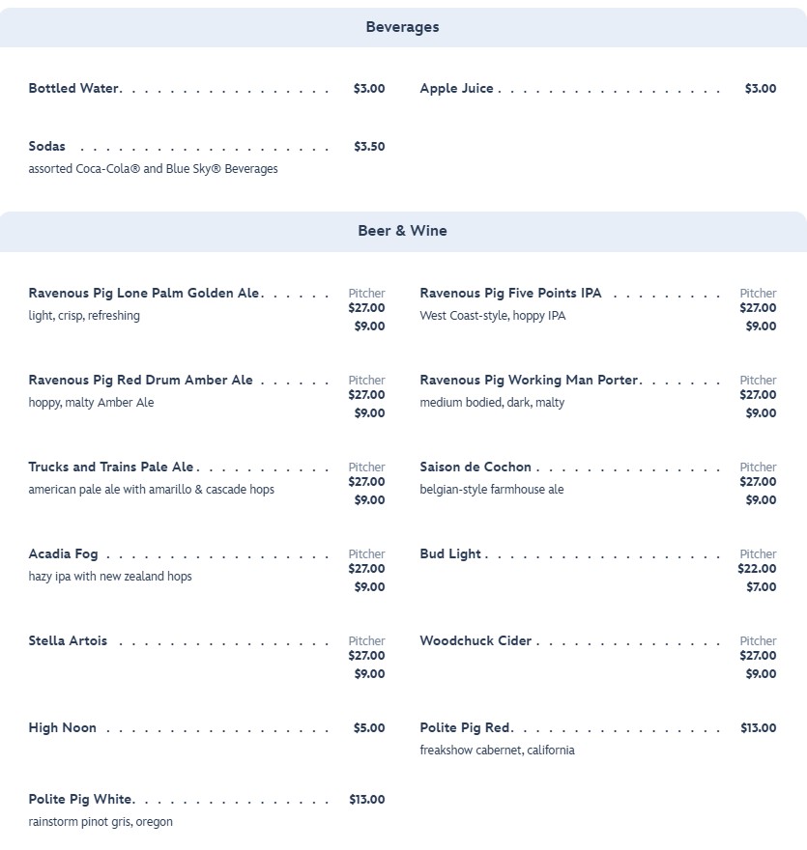Viewport: 807px width, 850px height.
Task: Open Ravenous Pig Lone Palm Golden Ale
Action: (144, 294)
